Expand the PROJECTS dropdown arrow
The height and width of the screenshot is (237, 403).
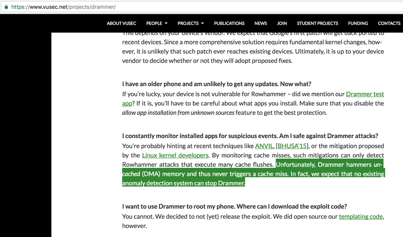203,23
